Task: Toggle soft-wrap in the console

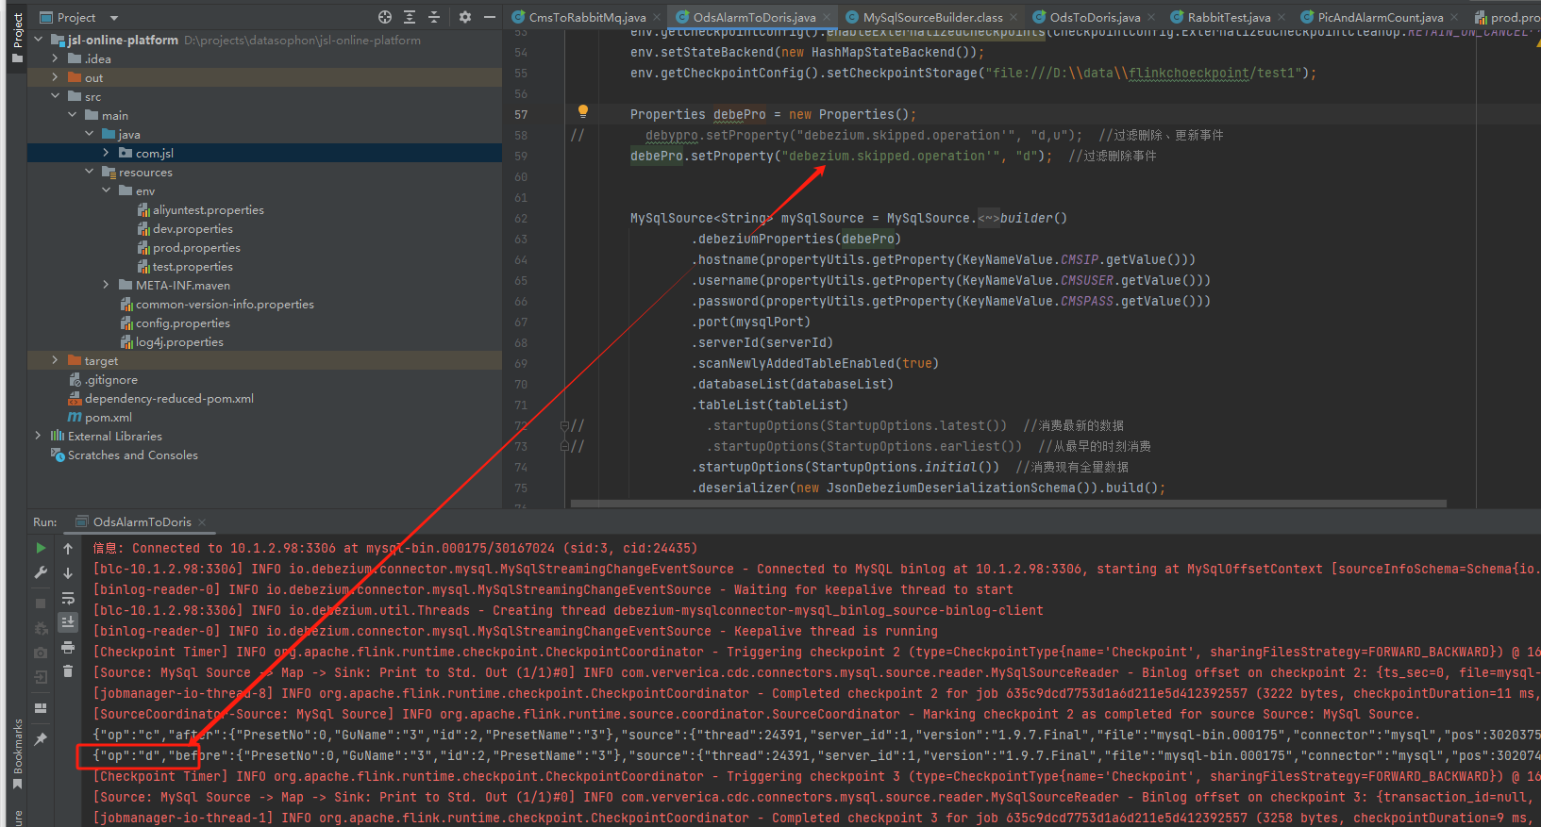Action: pos(68,598)
